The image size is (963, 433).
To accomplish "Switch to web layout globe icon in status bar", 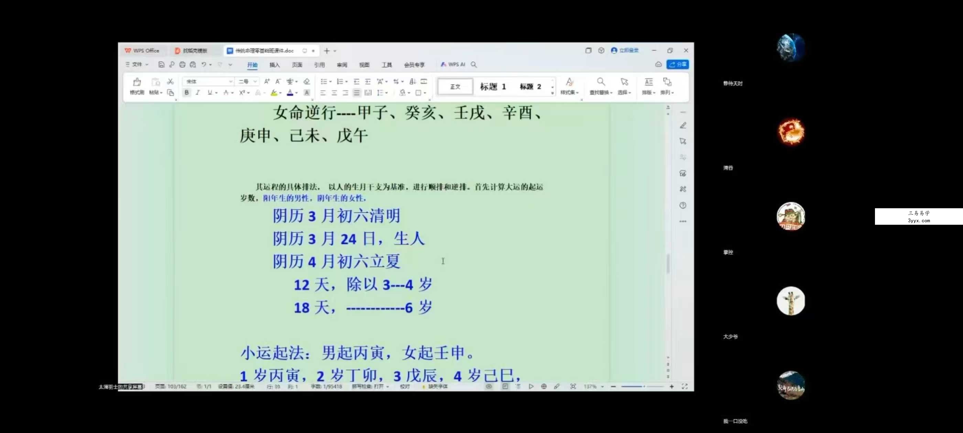I will point(543,386).
